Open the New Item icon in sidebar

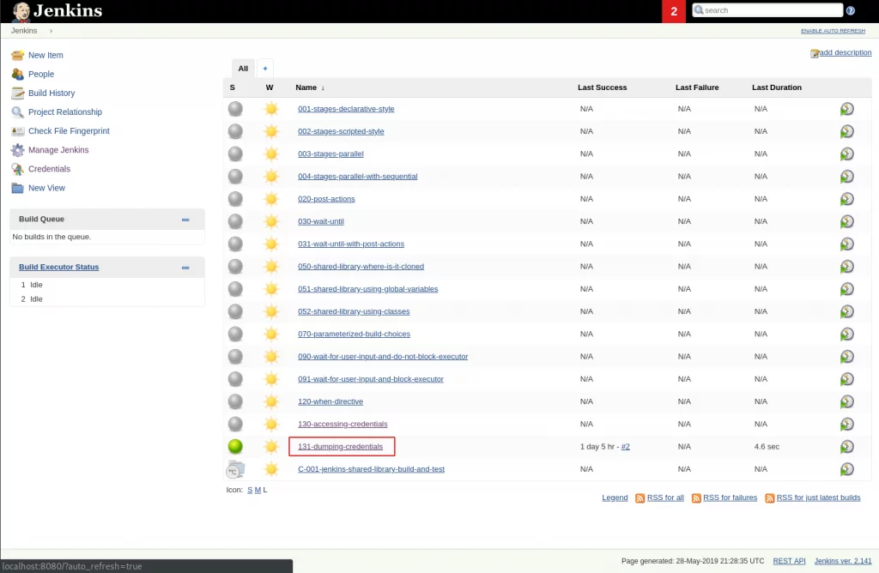[18, 55]
